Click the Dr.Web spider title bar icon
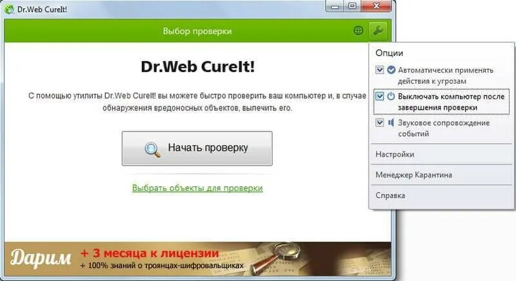 tap(9, 9)
